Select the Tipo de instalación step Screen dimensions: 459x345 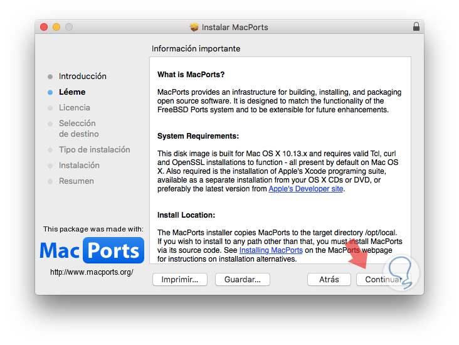(x=95, y=150)
